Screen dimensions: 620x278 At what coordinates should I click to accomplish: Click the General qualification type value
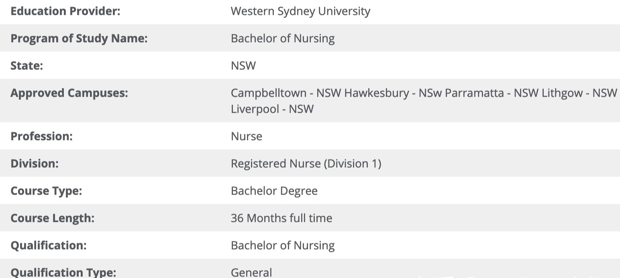[251, 273]
